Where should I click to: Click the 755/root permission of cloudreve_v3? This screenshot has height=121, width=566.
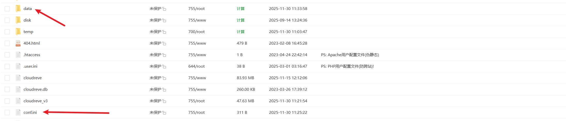[196, 101]
